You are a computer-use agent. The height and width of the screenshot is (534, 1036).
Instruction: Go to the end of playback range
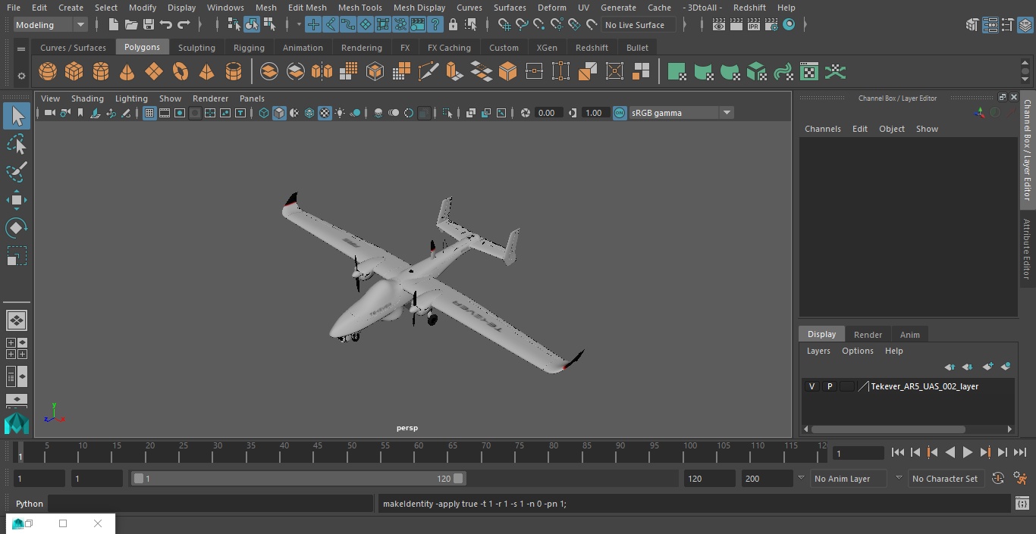click(x=1020, y=452)
